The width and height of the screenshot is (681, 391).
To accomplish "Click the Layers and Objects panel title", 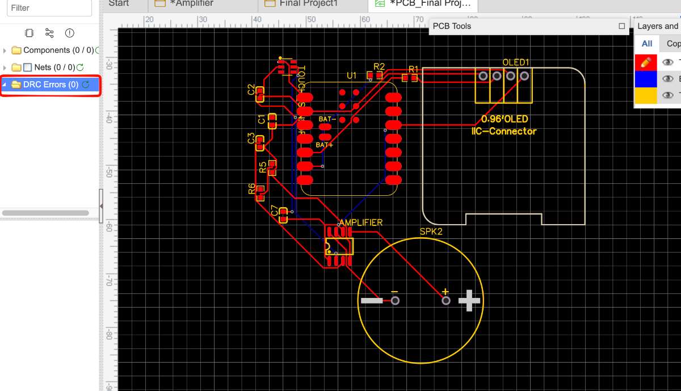I will [x=658, y=26].
